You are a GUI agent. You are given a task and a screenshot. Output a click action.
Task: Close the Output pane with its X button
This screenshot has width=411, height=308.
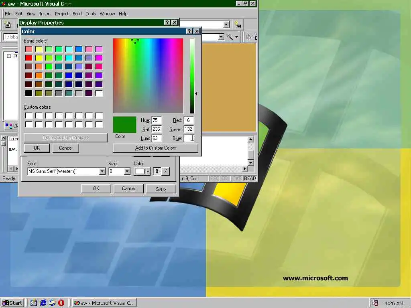click(x=3, y=138)
